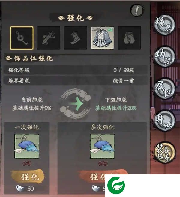Screen dimensions: 180x197
Task: Click the golden 强化 enhance button
Action: (28, 177)
